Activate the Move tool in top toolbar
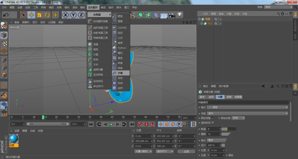 pos(31,15)
